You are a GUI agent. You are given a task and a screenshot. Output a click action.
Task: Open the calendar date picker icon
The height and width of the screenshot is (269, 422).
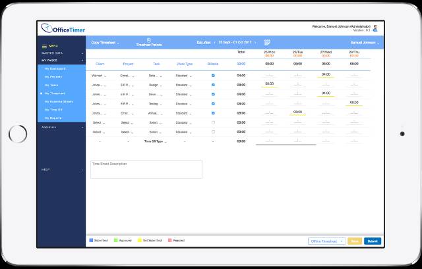point(267,42)
